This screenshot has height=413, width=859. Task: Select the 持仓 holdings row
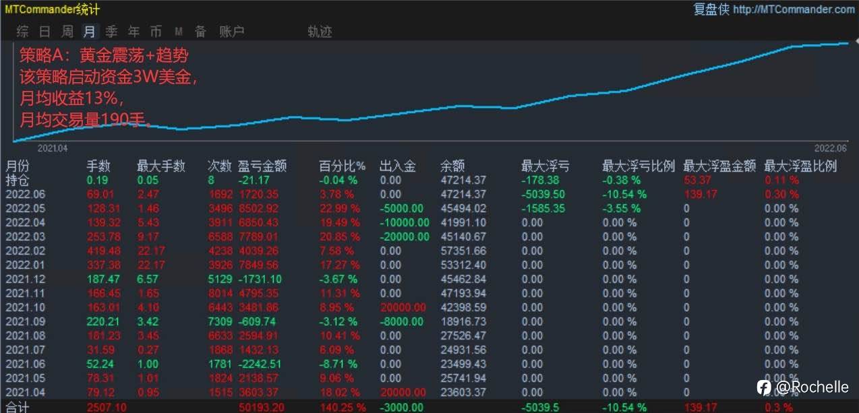click(x=429, y=180)
